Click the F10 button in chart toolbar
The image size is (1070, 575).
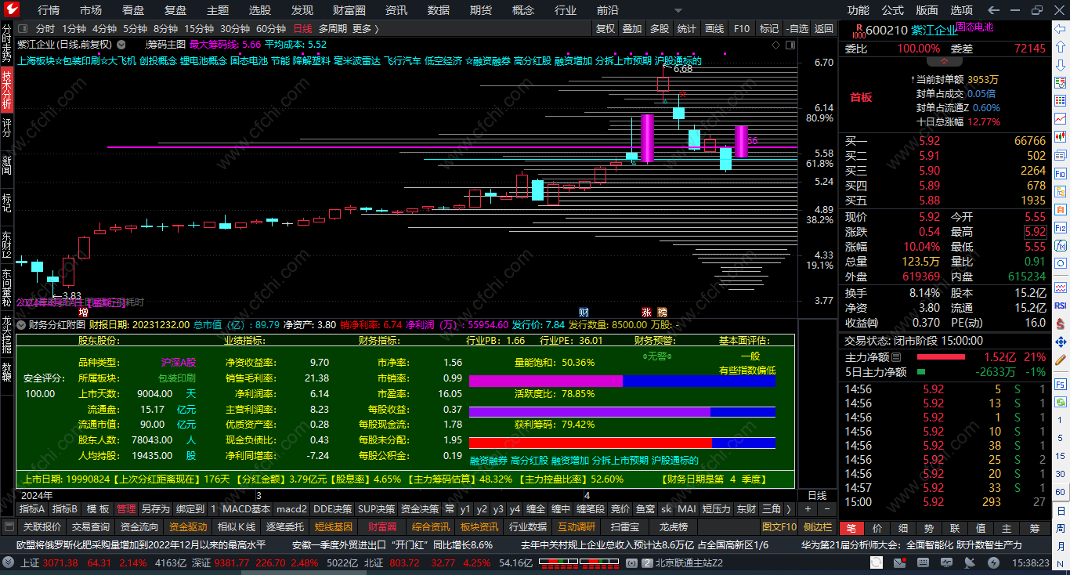[x=741, y=28]
